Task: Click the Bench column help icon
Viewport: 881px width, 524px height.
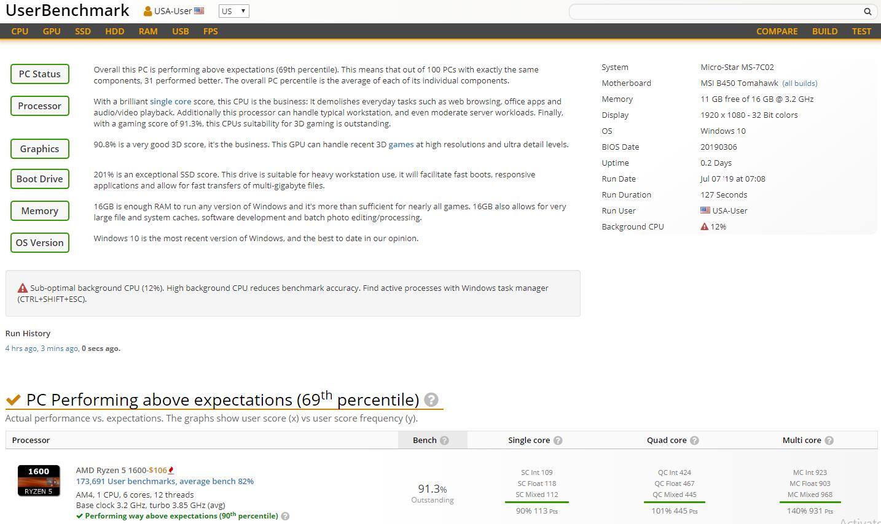Action: (x=445, y=441)
